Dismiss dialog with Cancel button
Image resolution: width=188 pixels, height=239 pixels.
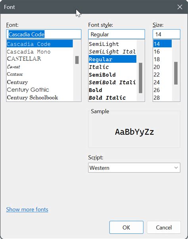(164, 227)
